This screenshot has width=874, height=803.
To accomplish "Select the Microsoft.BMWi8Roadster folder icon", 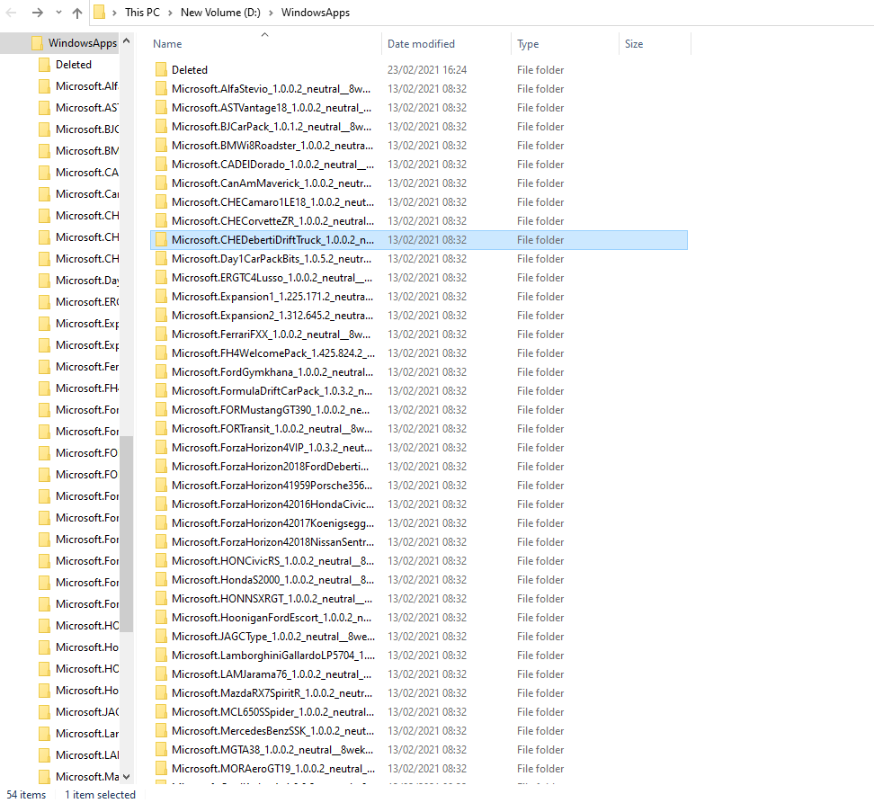I will click(x=161, y=146).
